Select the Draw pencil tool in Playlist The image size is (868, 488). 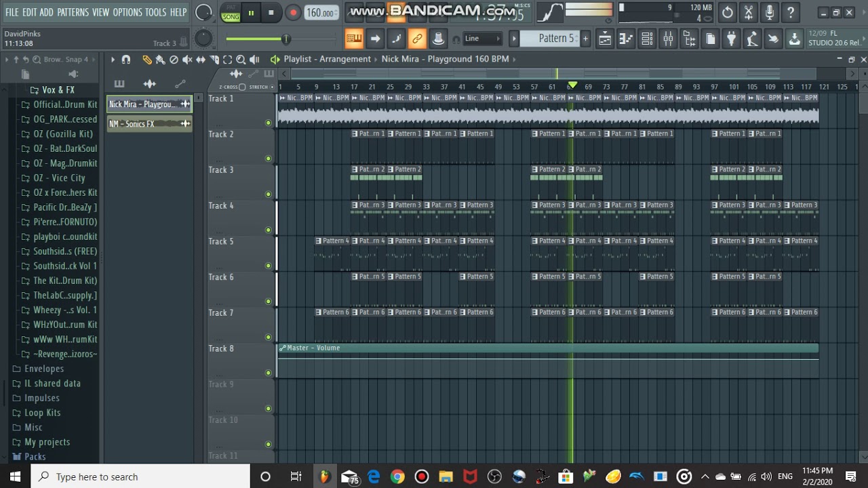(x=146, y=60)
